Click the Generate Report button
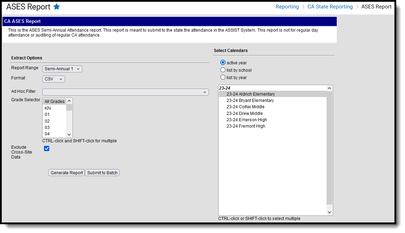405x233 pixels. pyautogui.click(x=67, y=173)
